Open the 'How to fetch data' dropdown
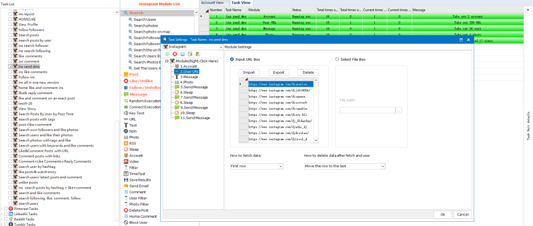Image resolution: width=533 pixels, height=226 pixels. 257,166
